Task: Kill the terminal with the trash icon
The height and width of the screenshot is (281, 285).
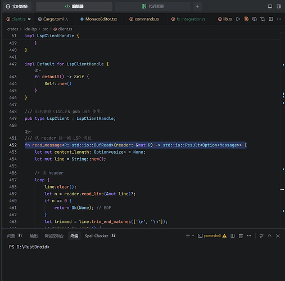Action: pyautogui.click(x=241, y=236)
